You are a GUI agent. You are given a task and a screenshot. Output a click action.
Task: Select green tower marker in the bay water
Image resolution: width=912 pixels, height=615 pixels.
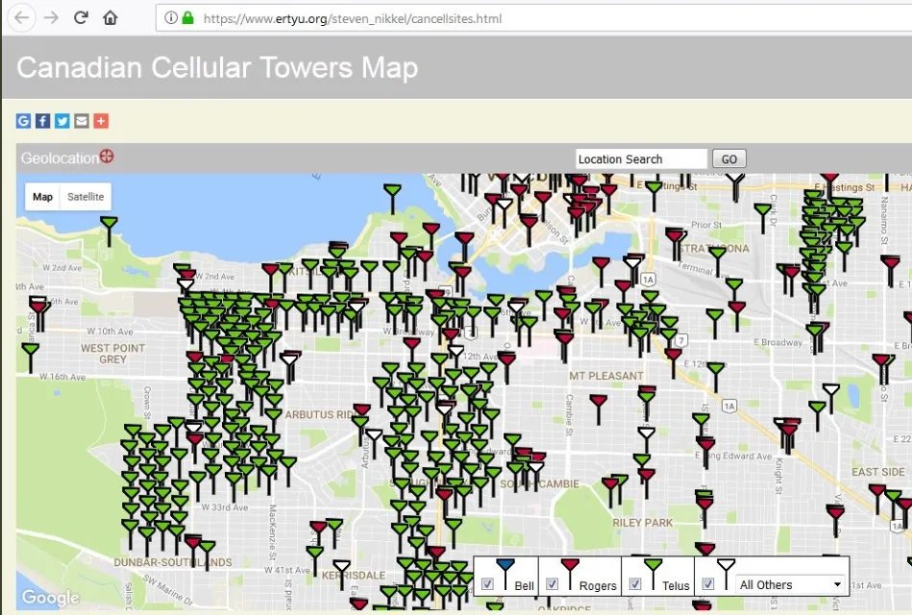[x=393, y=198]
